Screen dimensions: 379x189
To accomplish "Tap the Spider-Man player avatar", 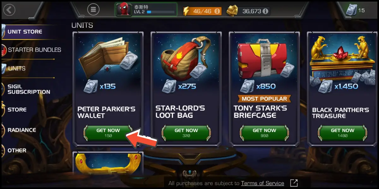I will (x=123, y=9).
